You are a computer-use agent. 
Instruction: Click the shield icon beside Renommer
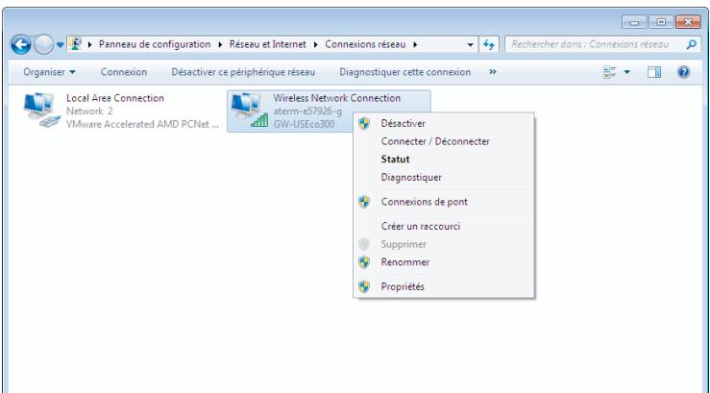tap(364, 262)
